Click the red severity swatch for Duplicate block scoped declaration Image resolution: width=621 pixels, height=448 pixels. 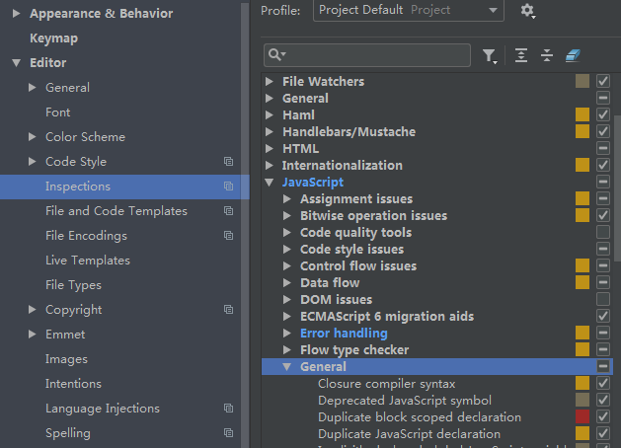(582, 417)
